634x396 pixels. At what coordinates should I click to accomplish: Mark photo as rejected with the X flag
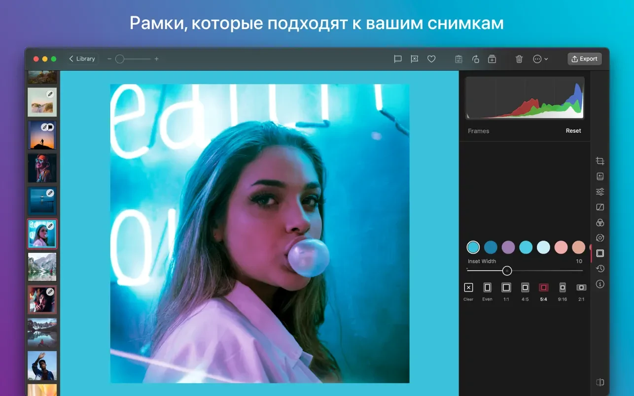[x=415, y=59]
